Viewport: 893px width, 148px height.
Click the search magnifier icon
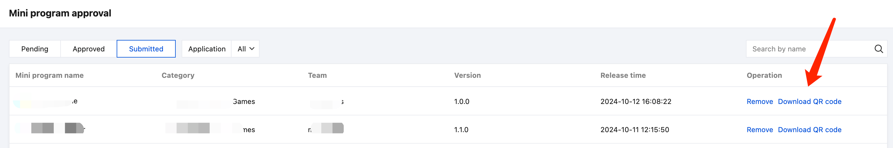pyautogui.click(x=879, y=49)
